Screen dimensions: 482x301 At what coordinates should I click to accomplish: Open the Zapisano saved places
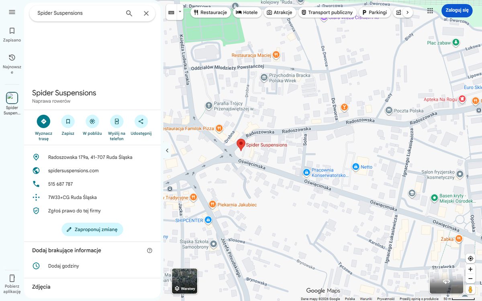click(x=12, y=35)
